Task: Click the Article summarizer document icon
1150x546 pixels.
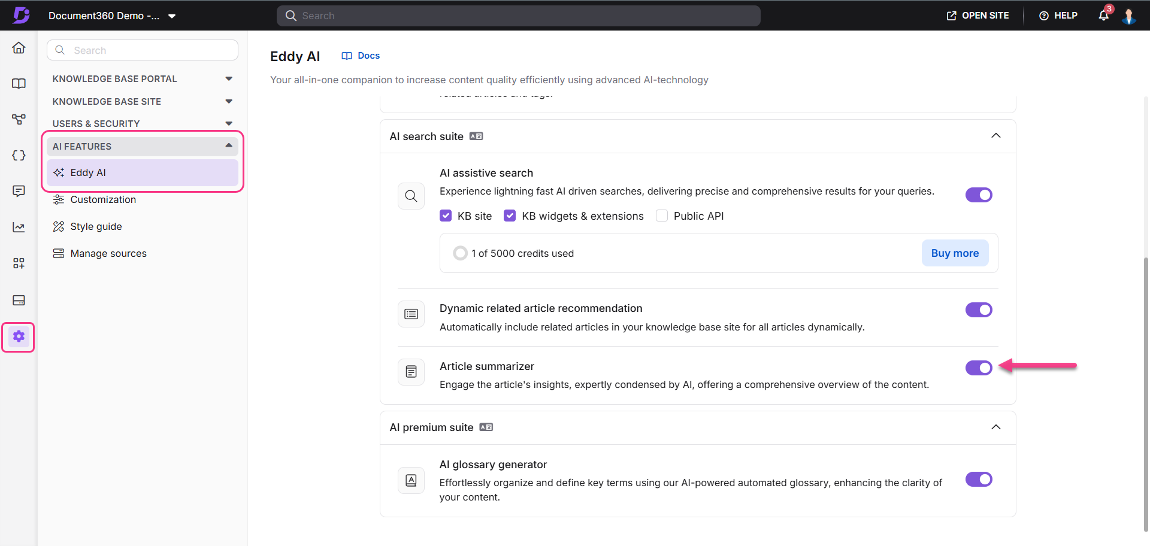Action: tap(411, 372)
